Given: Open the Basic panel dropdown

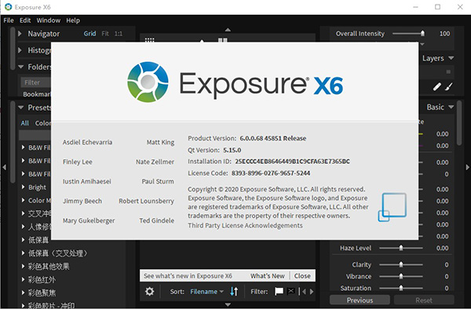Looking at the screenshot, I should click(451, 107).
